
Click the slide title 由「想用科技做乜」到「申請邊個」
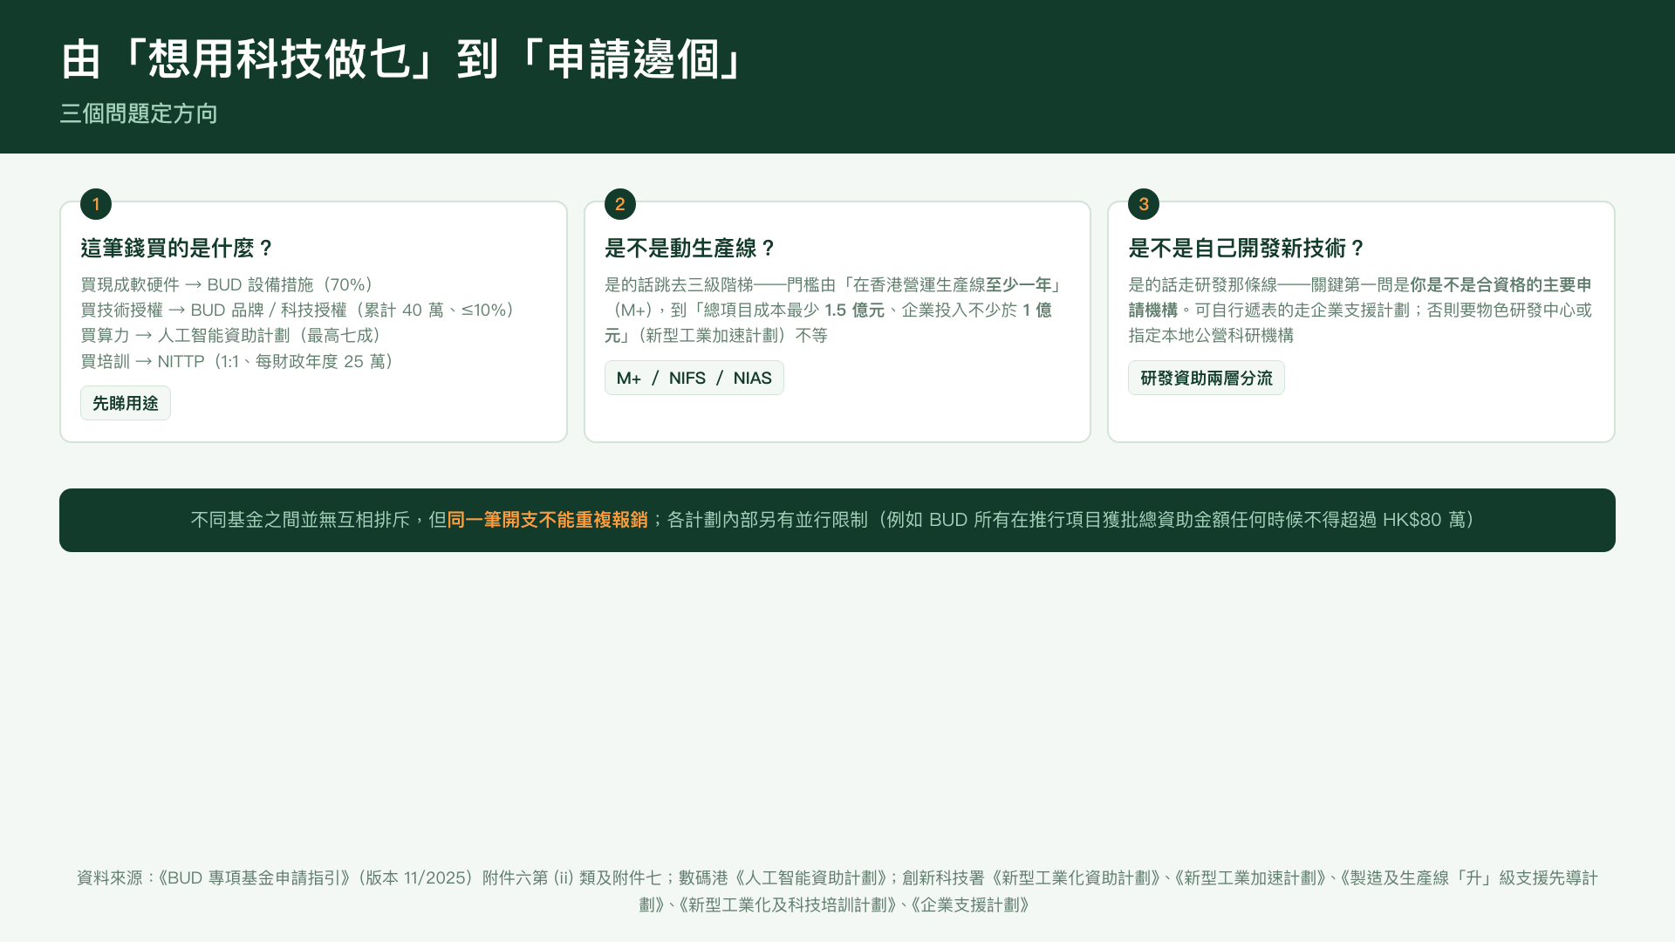click(x=401, y=59)
